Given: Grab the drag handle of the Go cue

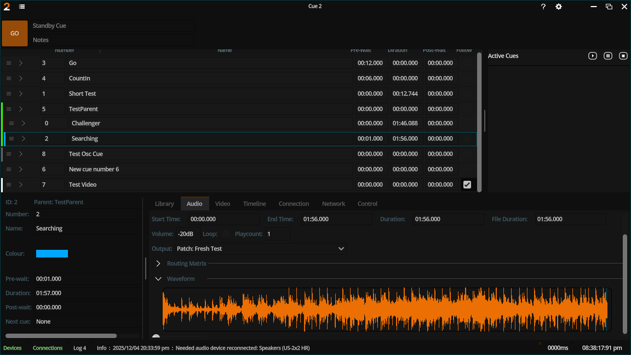Looking at the screenshot, I should pos(9,63).
